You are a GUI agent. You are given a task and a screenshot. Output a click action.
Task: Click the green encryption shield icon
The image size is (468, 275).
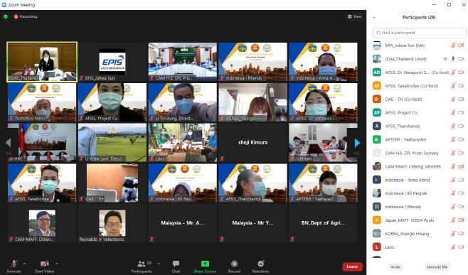pyautogui.click(x=6, y=17)
